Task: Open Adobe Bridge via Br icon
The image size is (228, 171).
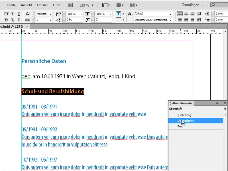Action: [70, 5]
